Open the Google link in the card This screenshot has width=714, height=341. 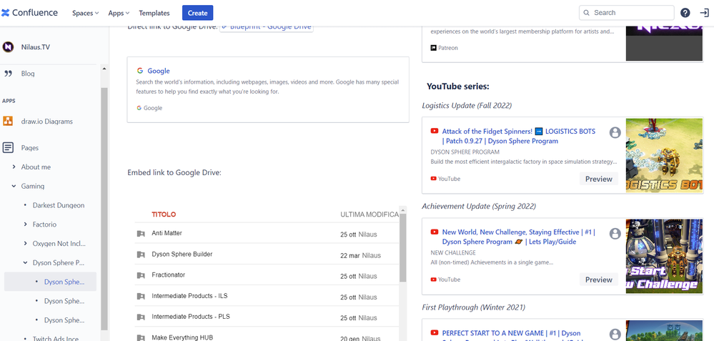tap(159, 71)
